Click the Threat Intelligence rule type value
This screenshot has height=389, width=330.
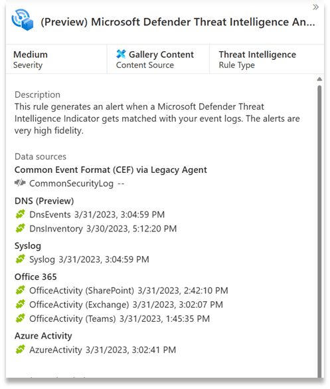click(258, 55)
